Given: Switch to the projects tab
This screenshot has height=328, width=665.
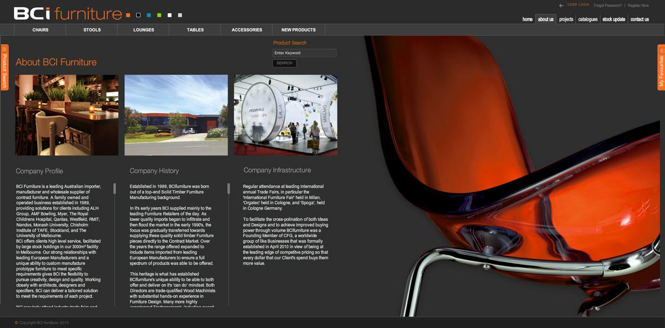Looking at the screenshot, I should point(566,19).
